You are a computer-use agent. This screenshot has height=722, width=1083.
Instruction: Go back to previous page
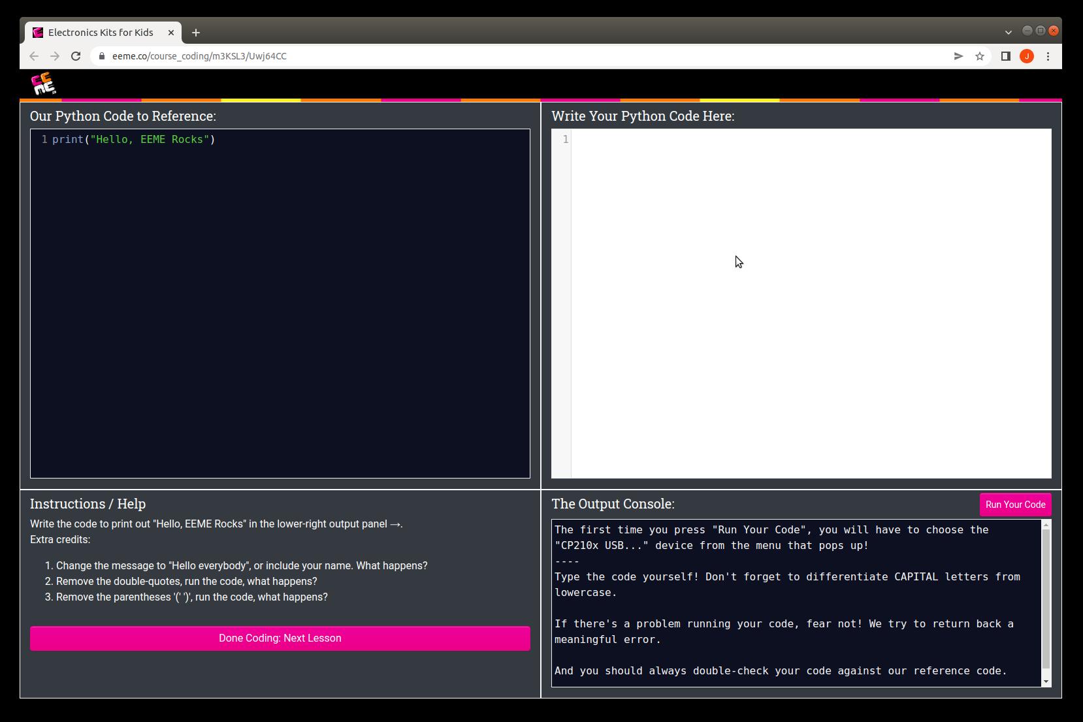[34, 56]
